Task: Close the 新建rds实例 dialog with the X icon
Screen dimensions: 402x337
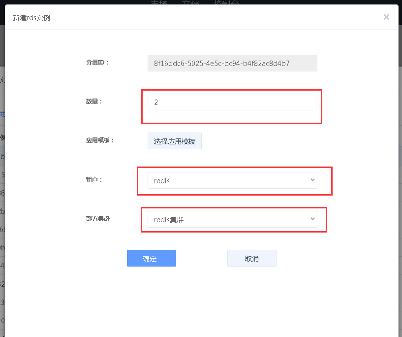Action: click(x=386, y=17)
